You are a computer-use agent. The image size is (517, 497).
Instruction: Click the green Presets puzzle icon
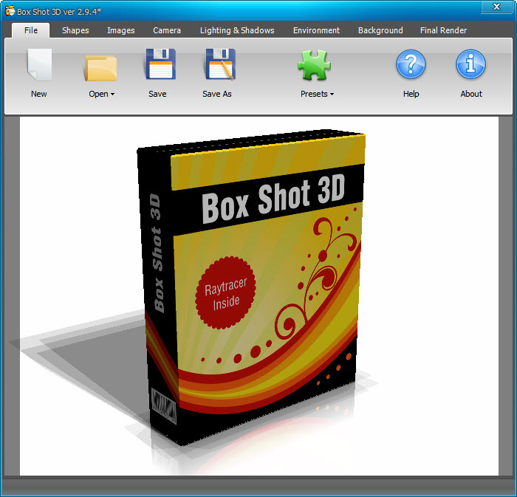click(315, 65)
